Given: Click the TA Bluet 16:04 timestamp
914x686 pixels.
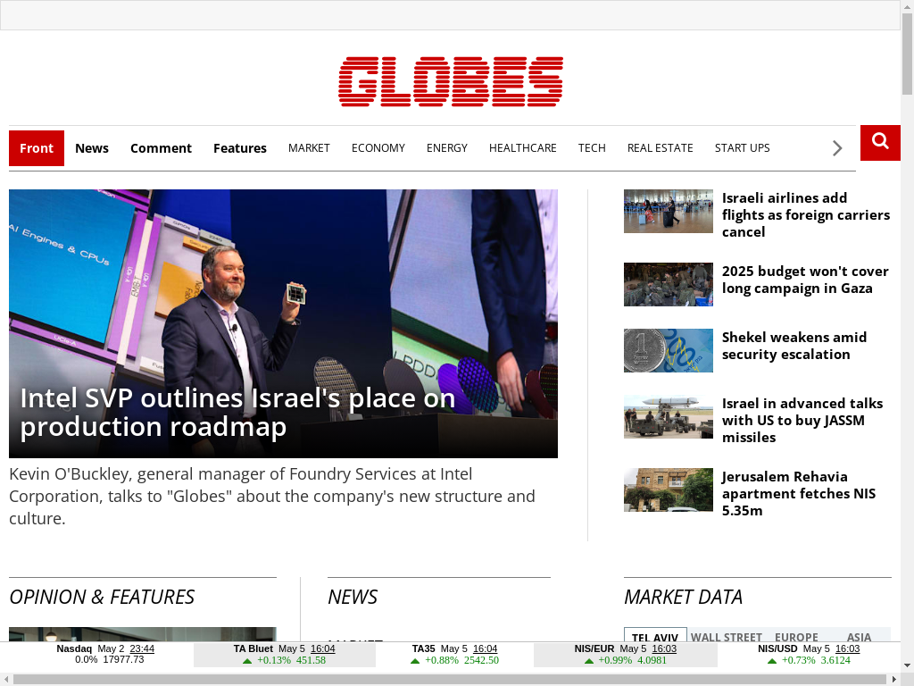Looking at the screenshot, I should pyautogui.click(x=323, y=648).
